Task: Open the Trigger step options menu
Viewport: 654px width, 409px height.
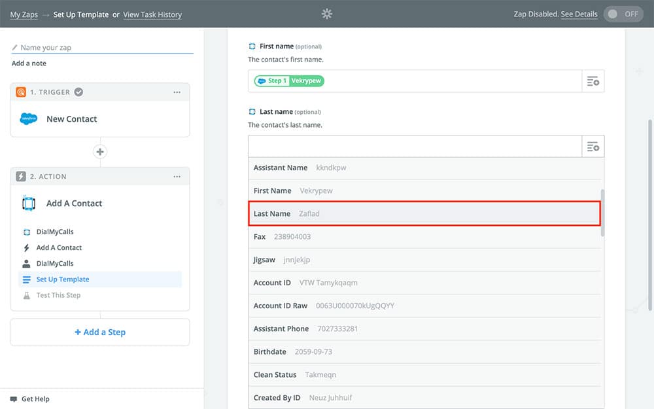Action: click(177, 92)
